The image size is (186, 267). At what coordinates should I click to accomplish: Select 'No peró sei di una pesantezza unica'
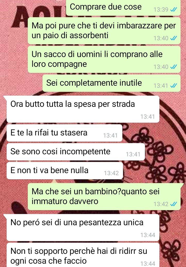(x=83, y=228)
